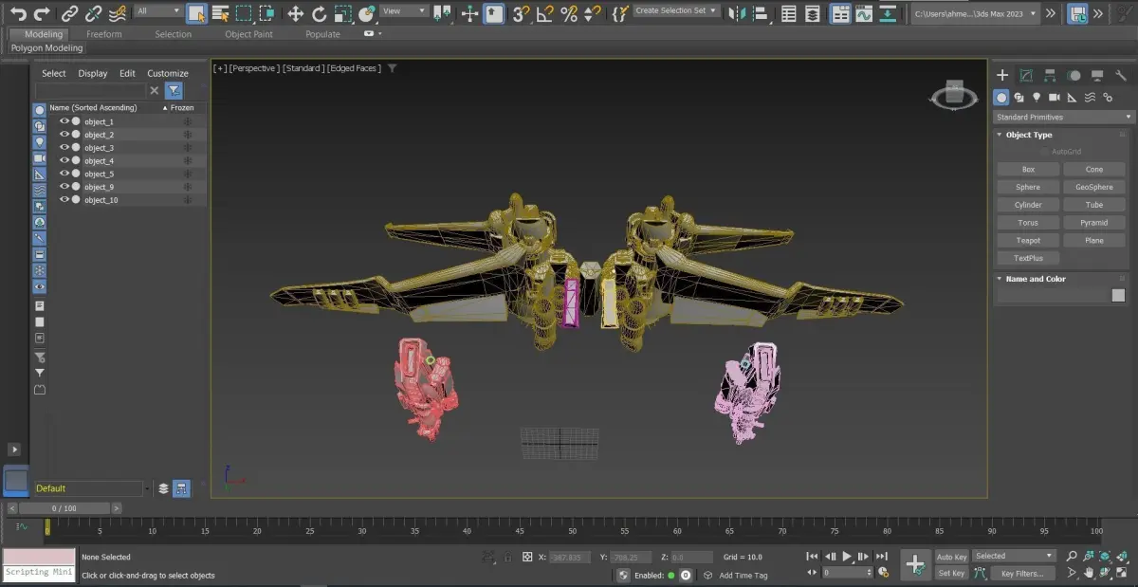This screenshot has width=1138, height=587.
Task: Click the Torus primitive button
Action: (1028, 222)
